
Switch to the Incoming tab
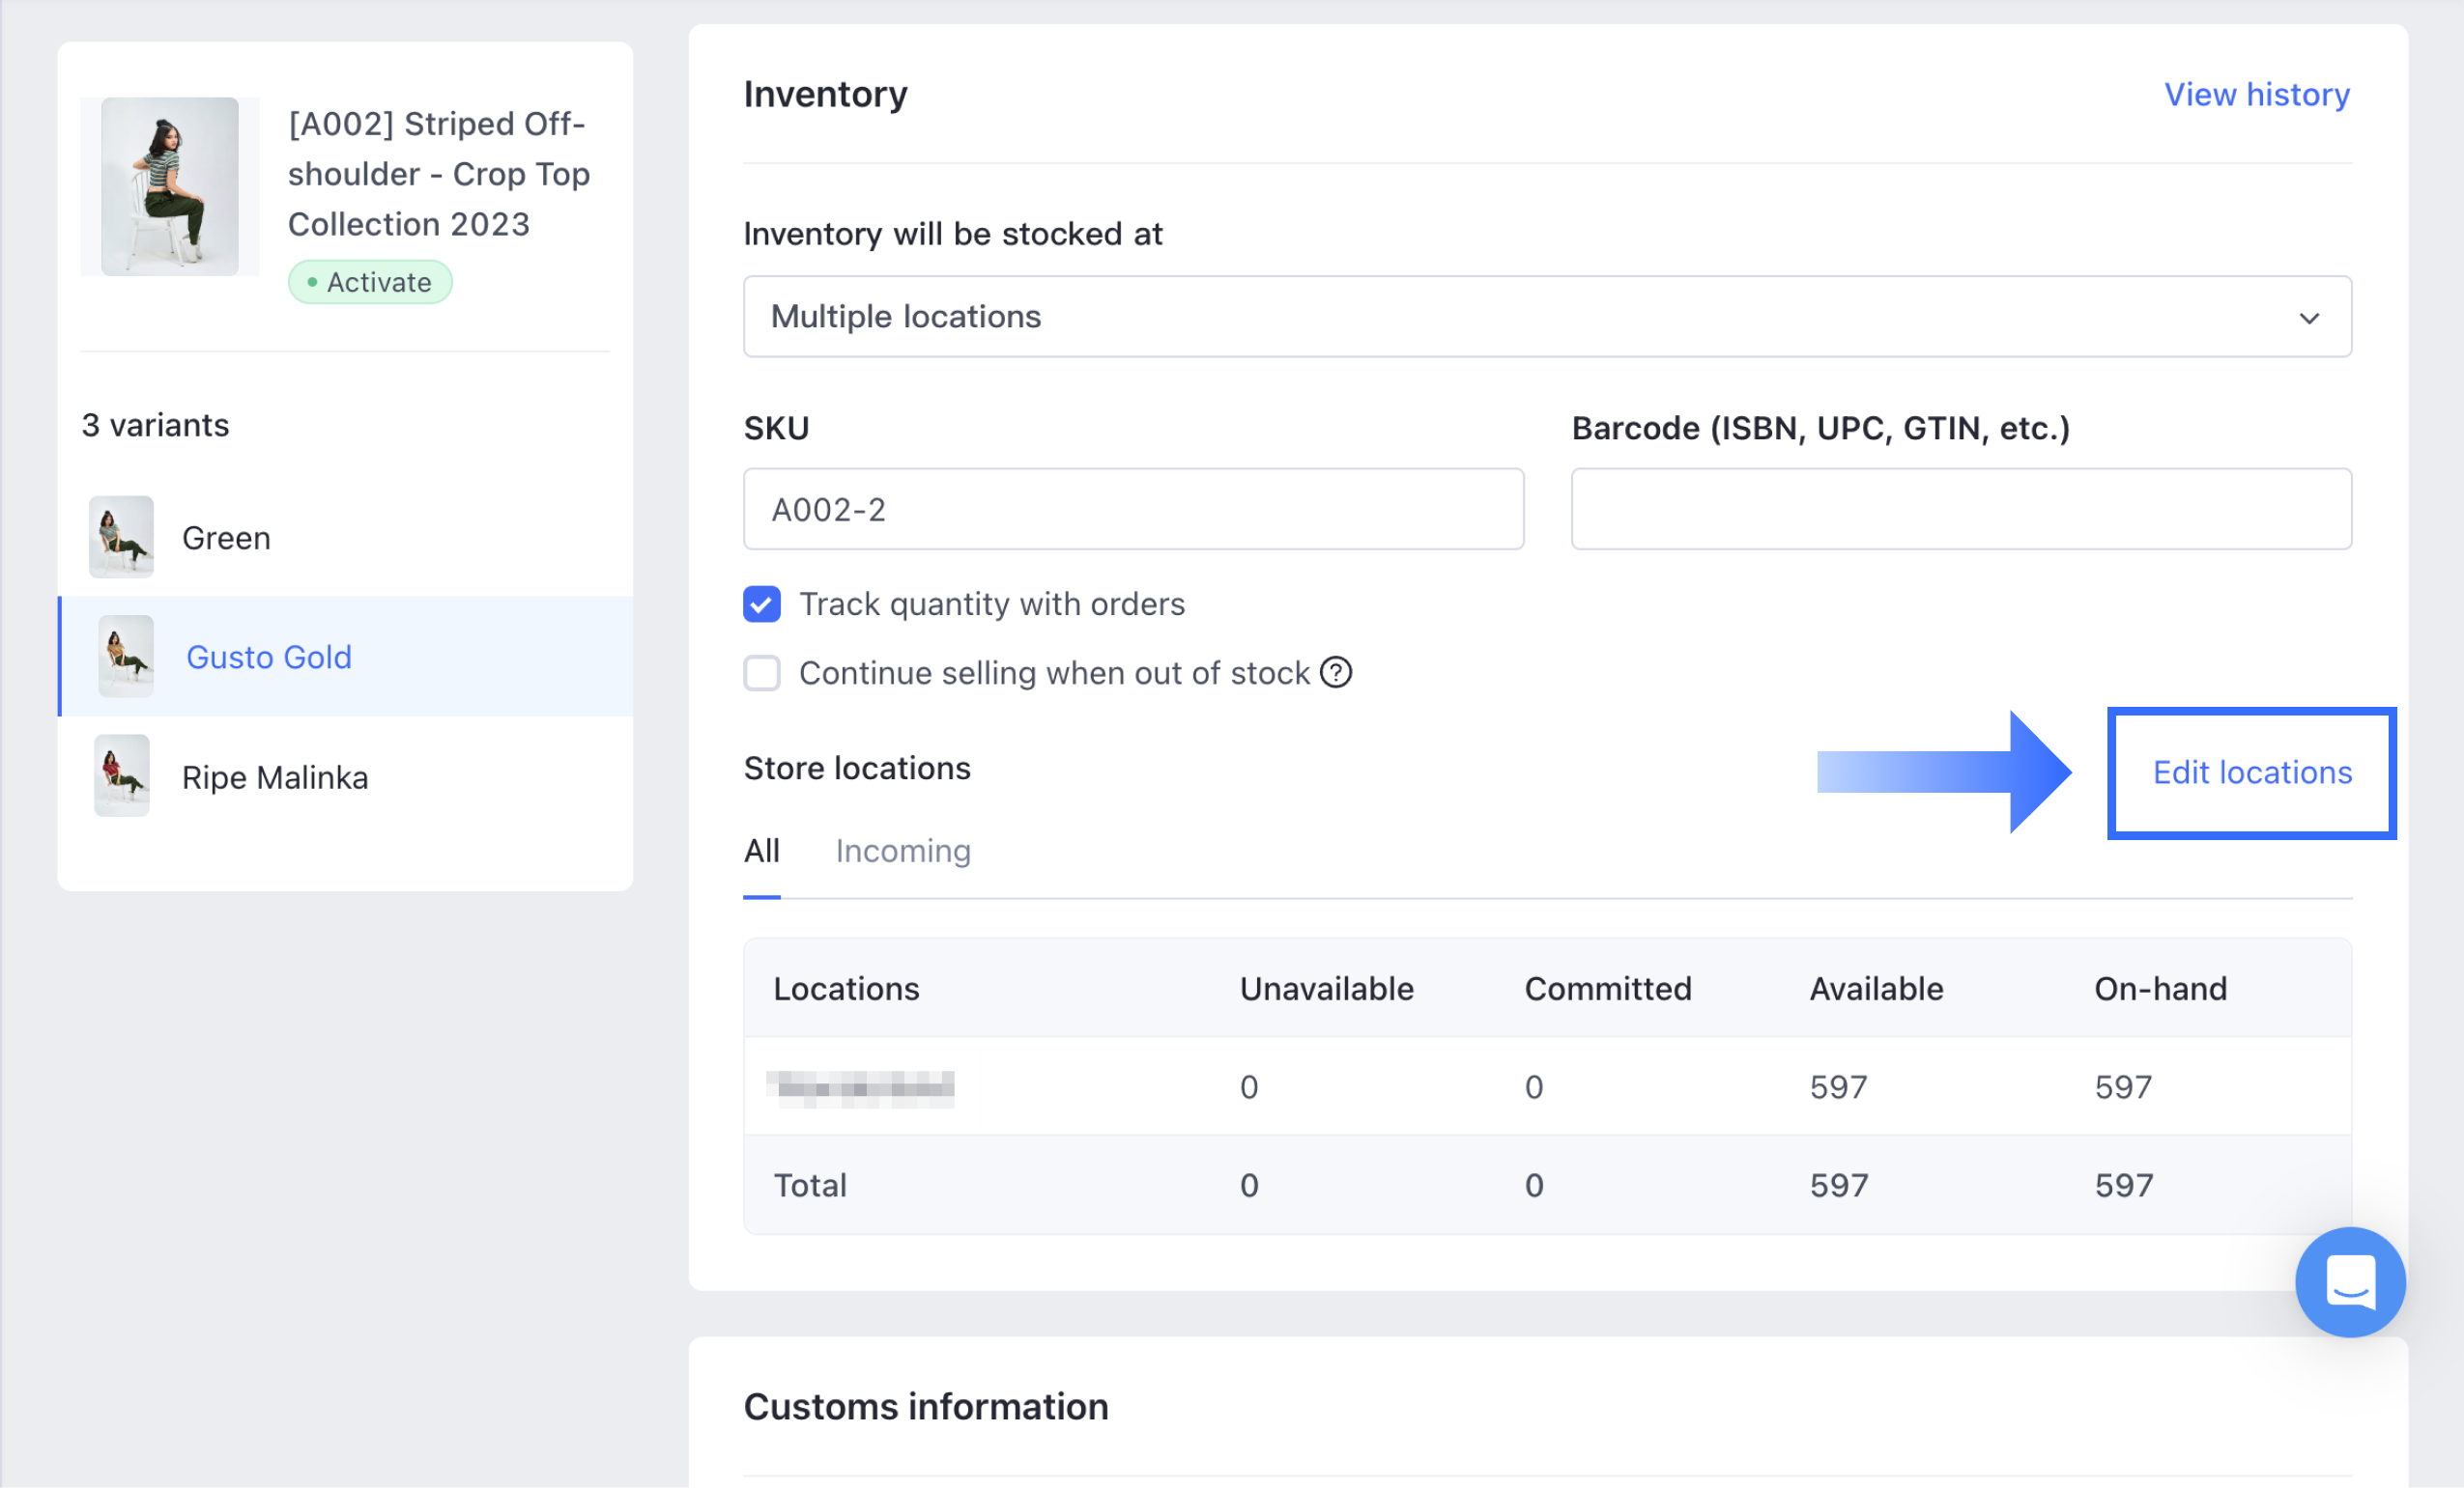(x=902, y=851)
